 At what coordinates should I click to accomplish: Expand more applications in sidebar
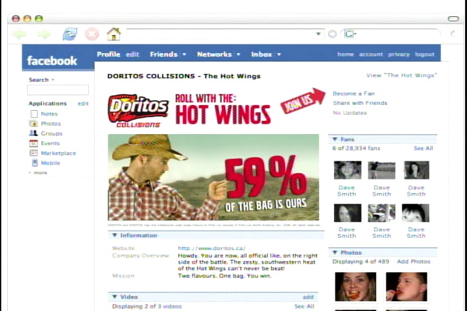point(38,172)
